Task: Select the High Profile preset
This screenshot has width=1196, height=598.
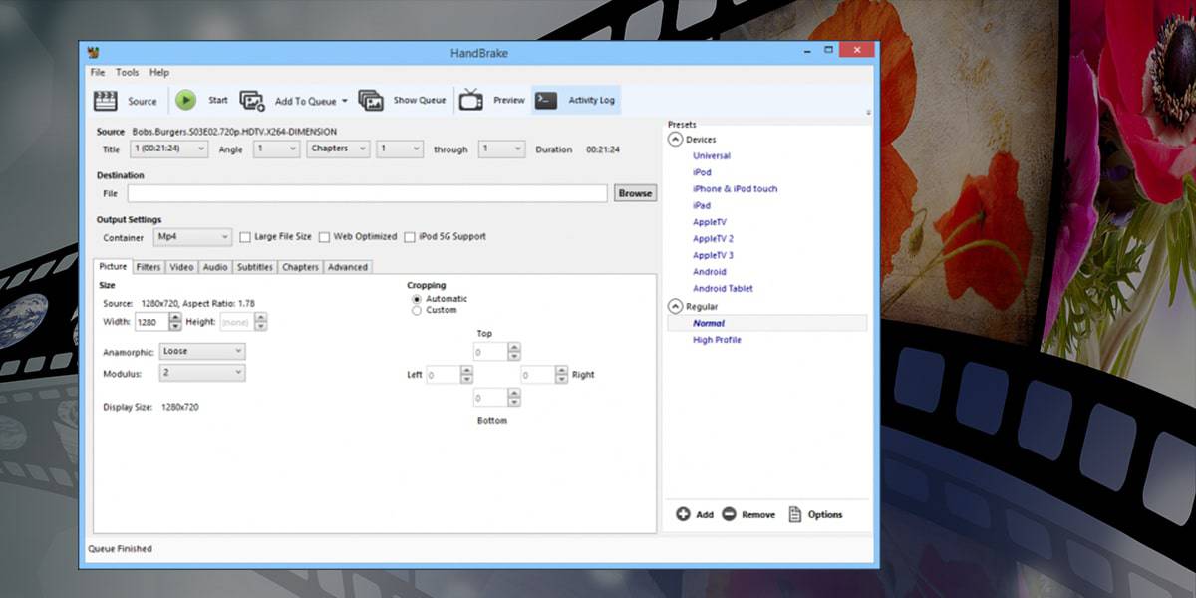Action: point(717,340)
